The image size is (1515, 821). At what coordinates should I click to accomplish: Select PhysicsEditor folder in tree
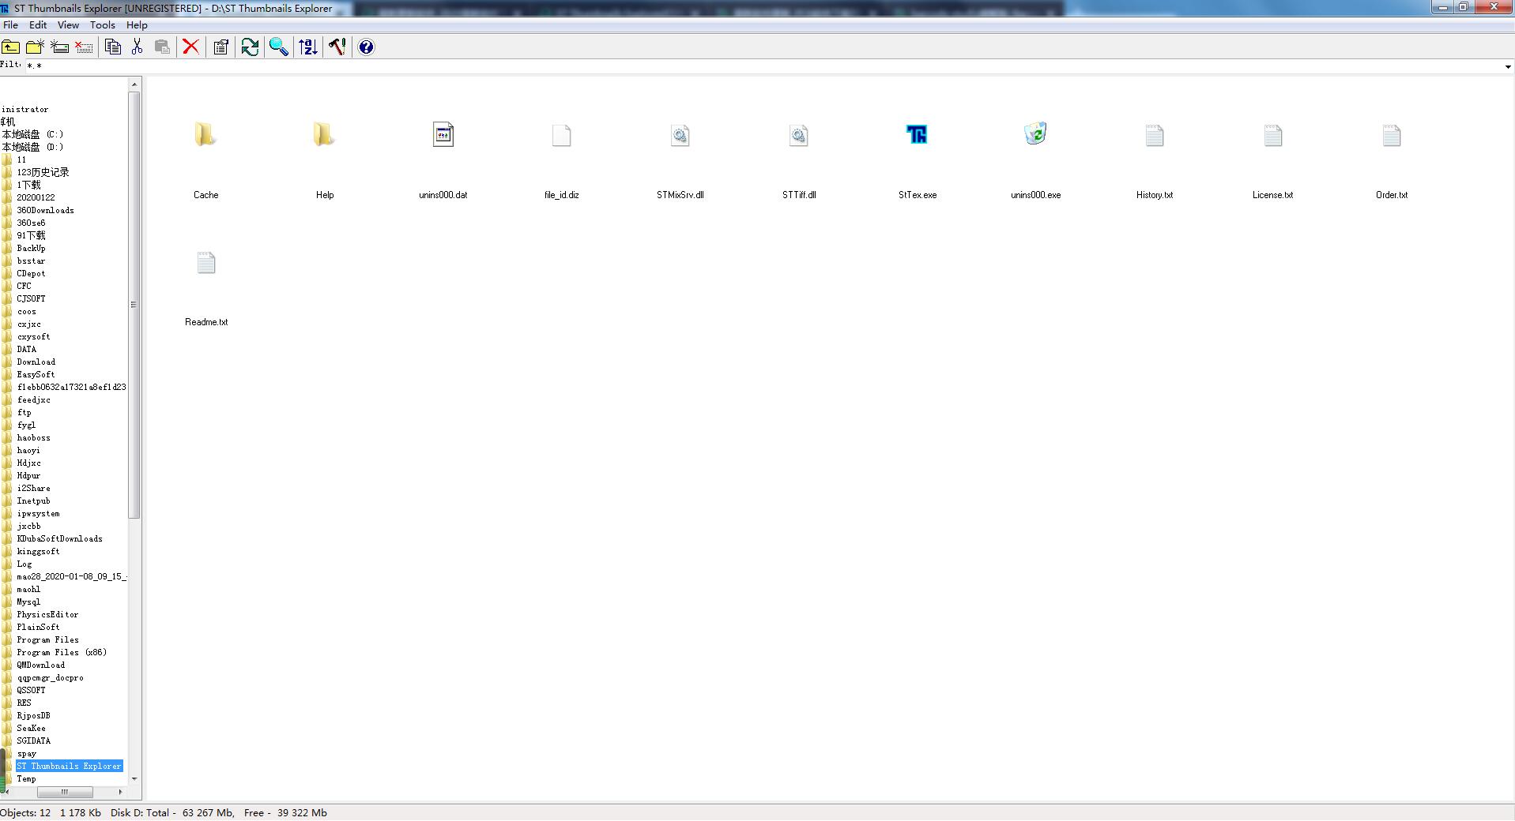(47, 615)
